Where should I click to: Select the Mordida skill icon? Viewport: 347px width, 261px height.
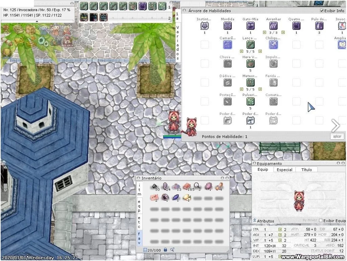click(x=227, y=26)
